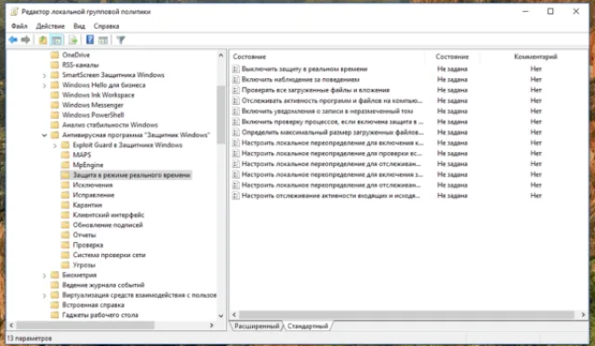Select the Встроенная справка folder
The image size is (595, 346).
pos(93,305)
